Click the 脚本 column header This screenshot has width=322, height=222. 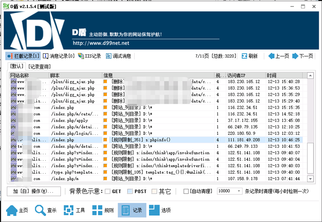[76, 75]
